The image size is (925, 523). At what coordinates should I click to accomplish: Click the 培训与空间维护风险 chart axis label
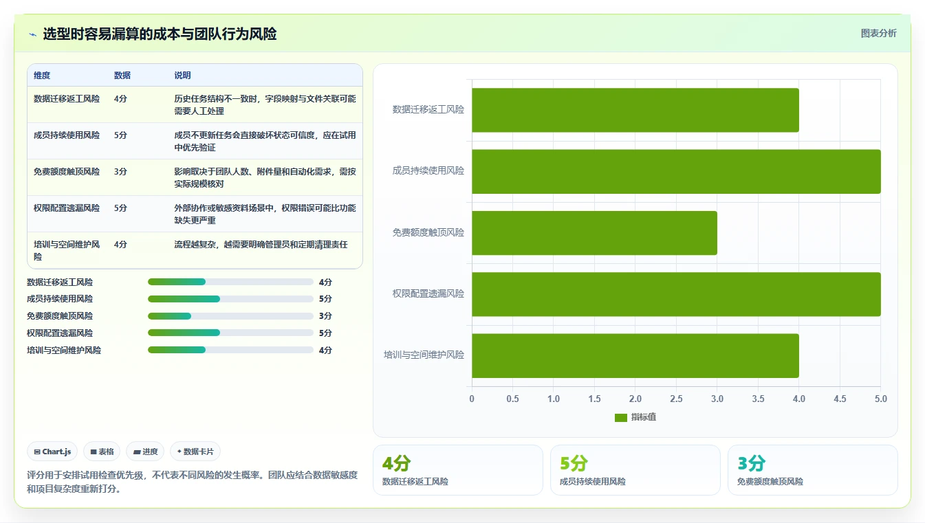[424, 355]
